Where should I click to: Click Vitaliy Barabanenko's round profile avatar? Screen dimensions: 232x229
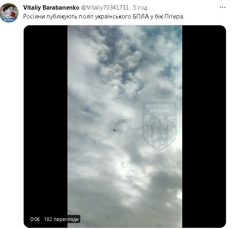9,13
